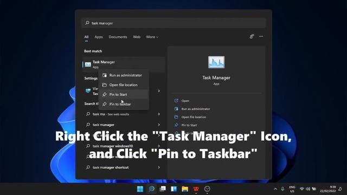The image size is (347, 195).
Task: Select the task manager shortcut suggestion
Action: tap(123, 167)
